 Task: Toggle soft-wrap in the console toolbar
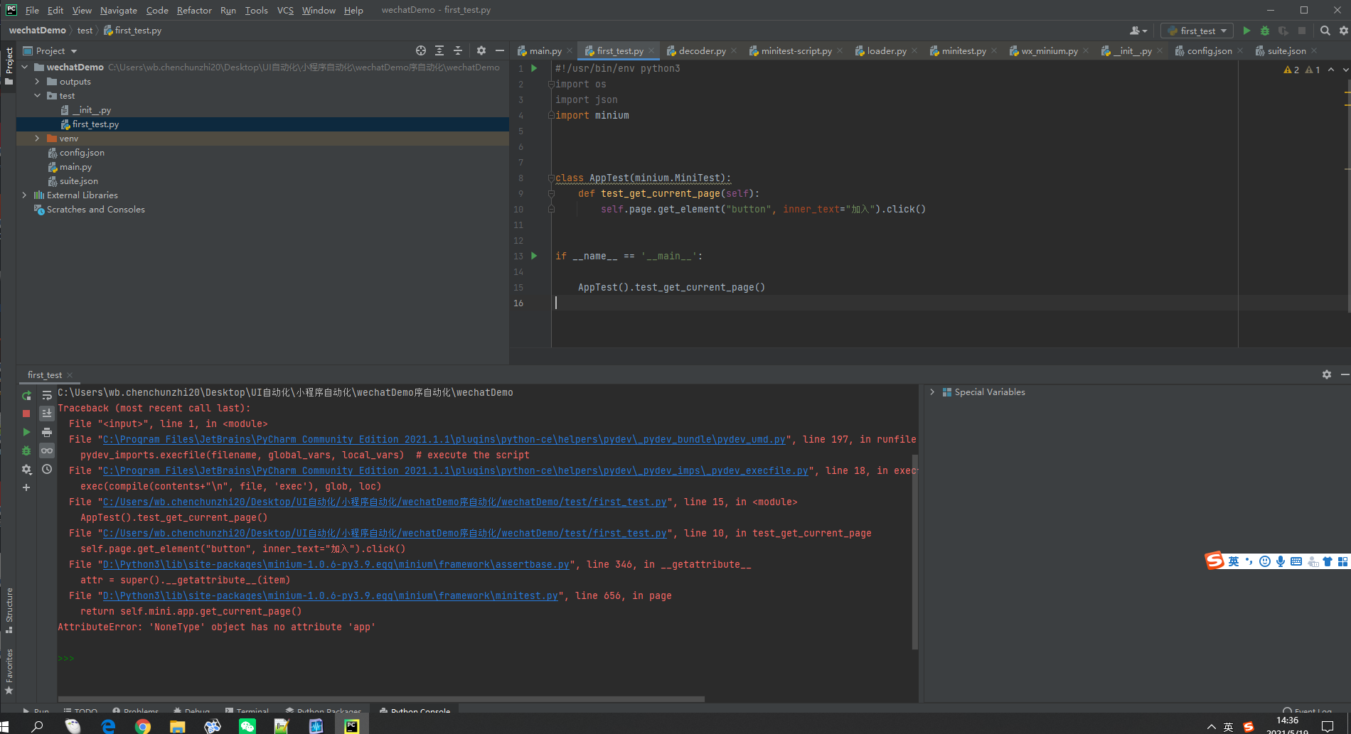pos(47,396)
